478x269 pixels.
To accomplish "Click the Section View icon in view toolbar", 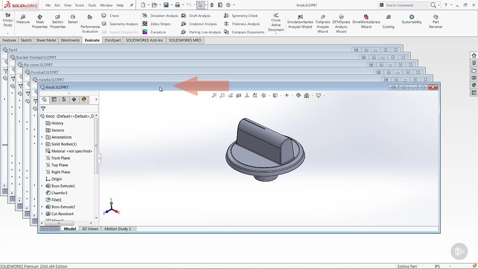I will [x=239, y=96].
